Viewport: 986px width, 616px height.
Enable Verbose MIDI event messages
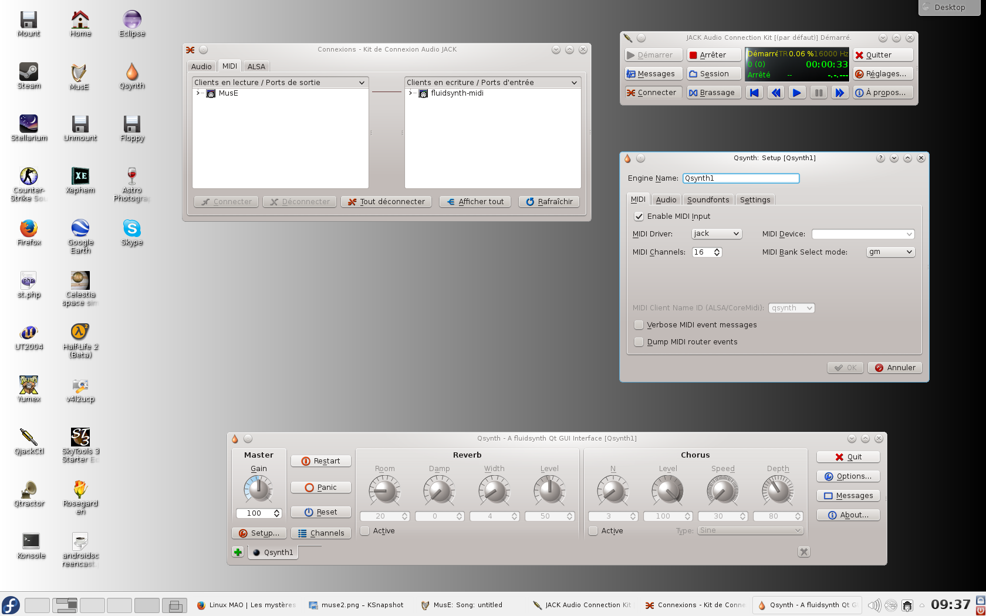(639, 325)
